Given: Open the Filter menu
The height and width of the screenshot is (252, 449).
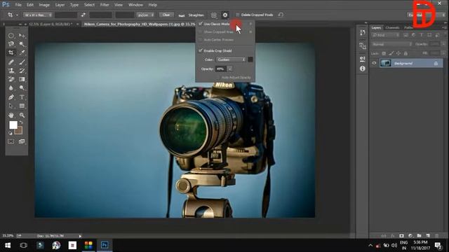Looking at the screenshot, I should pyautogui.click(x=105, y=5).
